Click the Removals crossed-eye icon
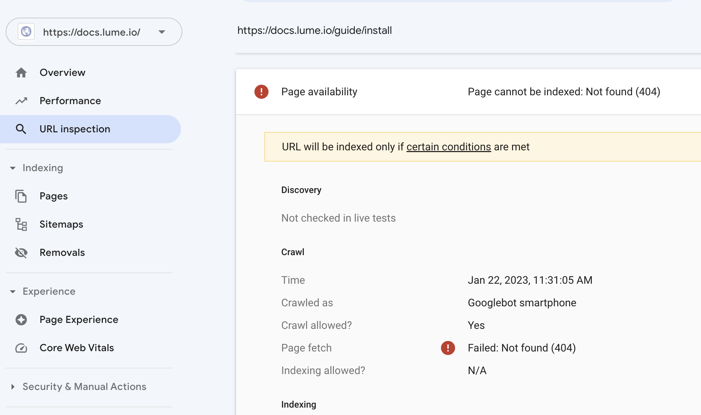This screenshot has width=701, height=415. (21, 253)
